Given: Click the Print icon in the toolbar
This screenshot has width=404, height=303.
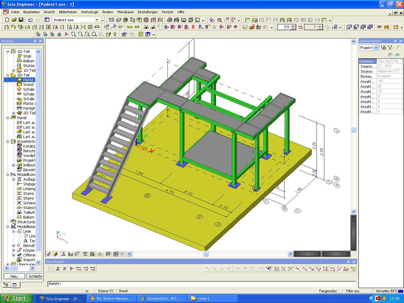Looking at the screenshot, I should pos(170,20).
